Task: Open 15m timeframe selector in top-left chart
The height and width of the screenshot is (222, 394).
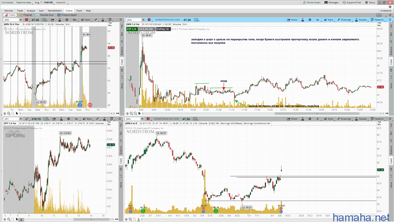Action: [75, 20]
